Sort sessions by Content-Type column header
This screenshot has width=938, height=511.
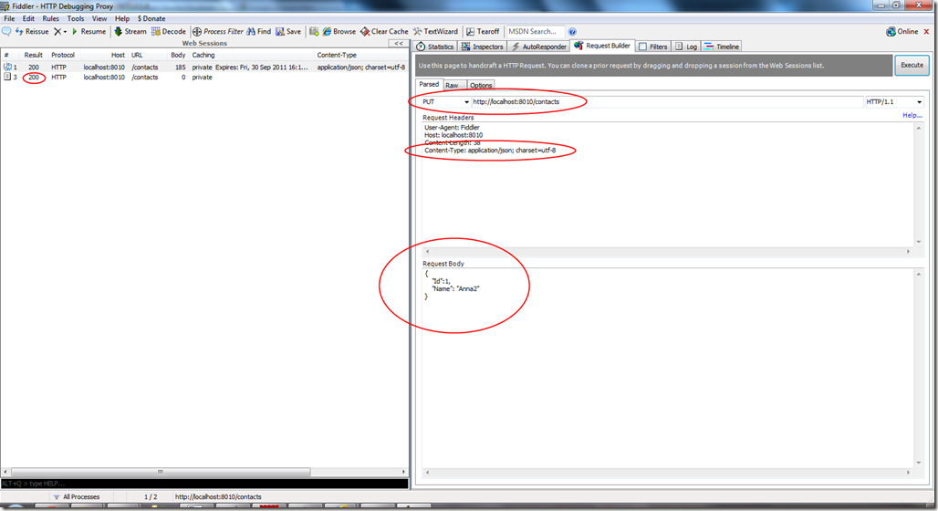pos(360,55)
